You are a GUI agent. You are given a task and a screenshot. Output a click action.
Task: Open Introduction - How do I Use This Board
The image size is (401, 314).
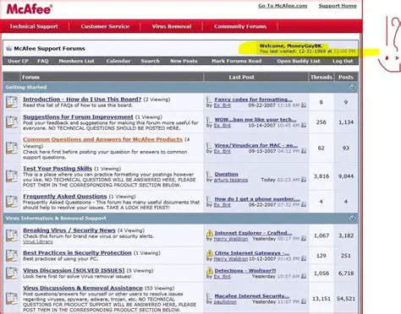[82, 100]
